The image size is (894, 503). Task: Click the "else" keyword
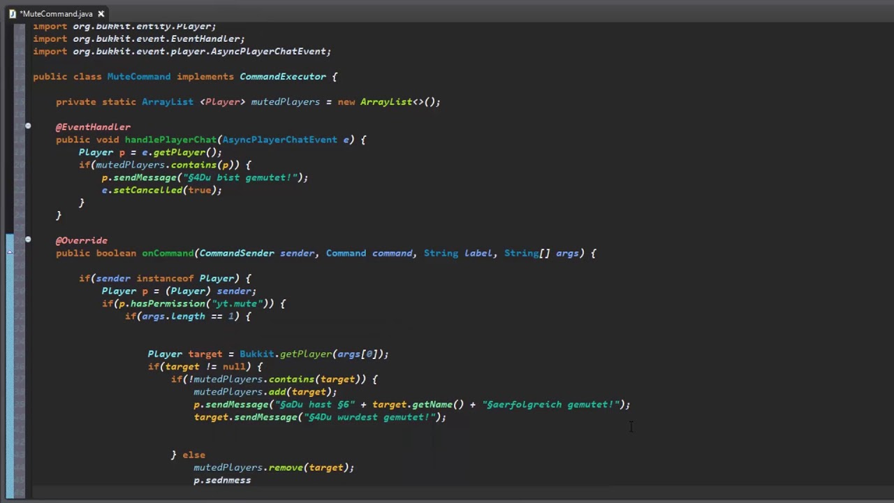pyautogui.click(x=193, y=455)
